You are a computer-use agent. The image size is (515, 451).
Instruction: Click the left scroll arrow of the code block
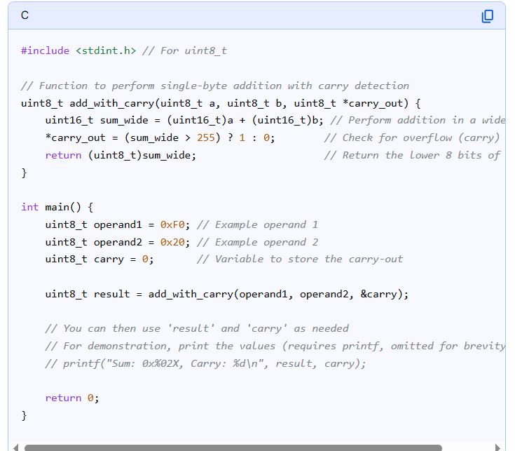click(14, 447)
